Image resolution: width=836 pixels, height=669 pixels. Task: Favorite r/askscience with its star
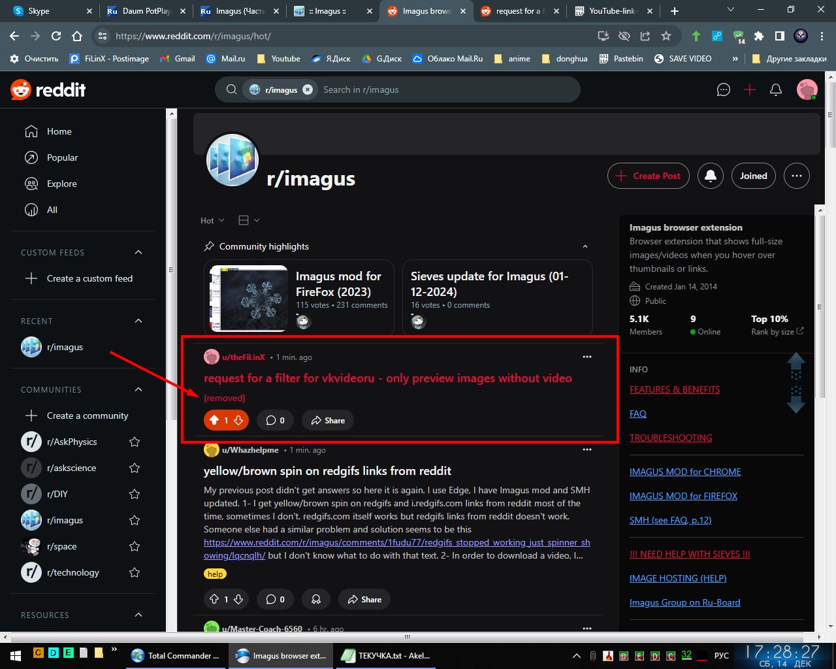click(x=135, y=468)
